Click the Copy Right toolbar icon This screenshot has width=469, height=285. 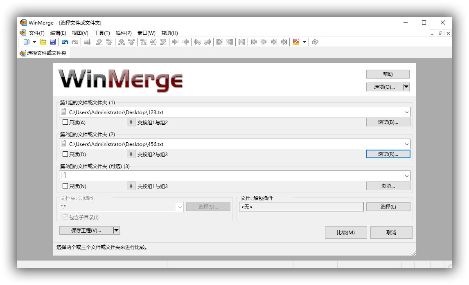(175, 42)
